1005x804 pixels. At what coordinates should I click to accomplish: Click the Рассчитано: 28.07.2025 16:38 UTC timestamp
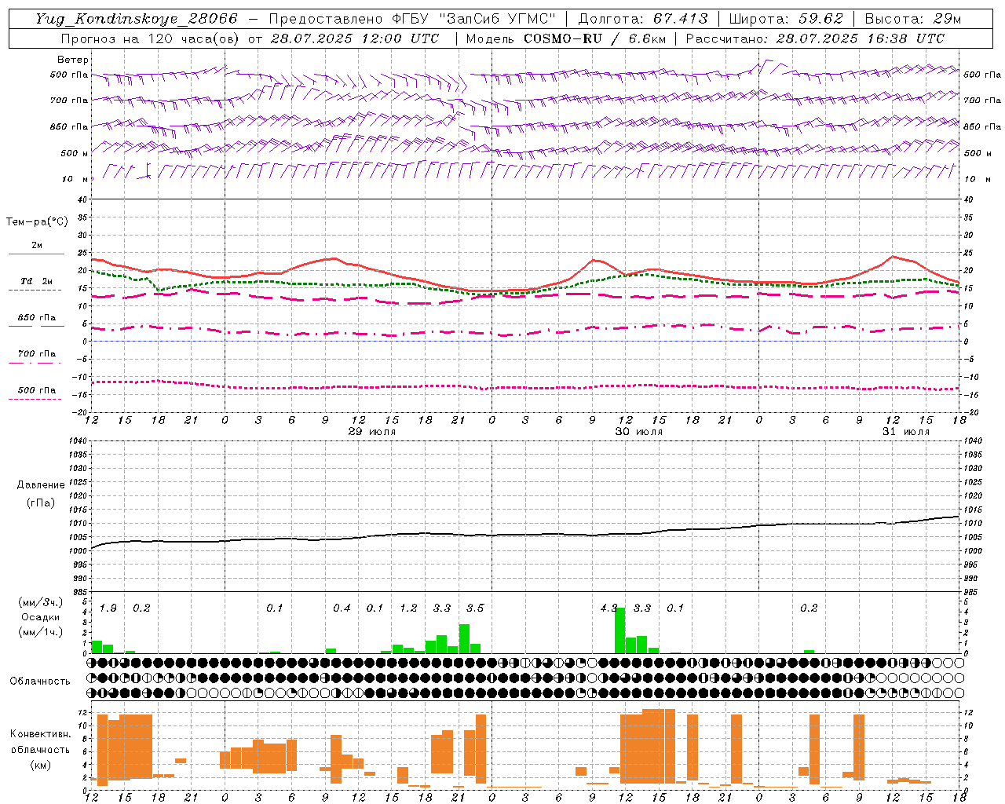coord(815,38)
